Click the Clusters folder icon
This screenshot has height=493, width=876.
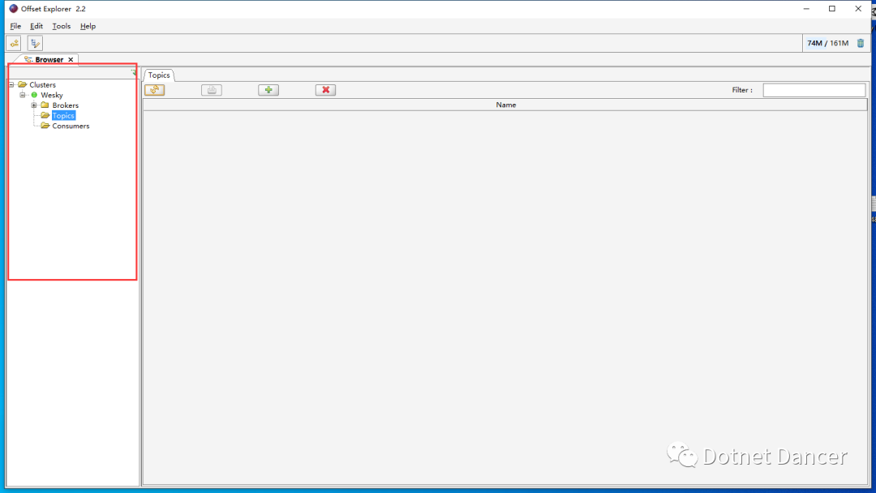point(23,84)
